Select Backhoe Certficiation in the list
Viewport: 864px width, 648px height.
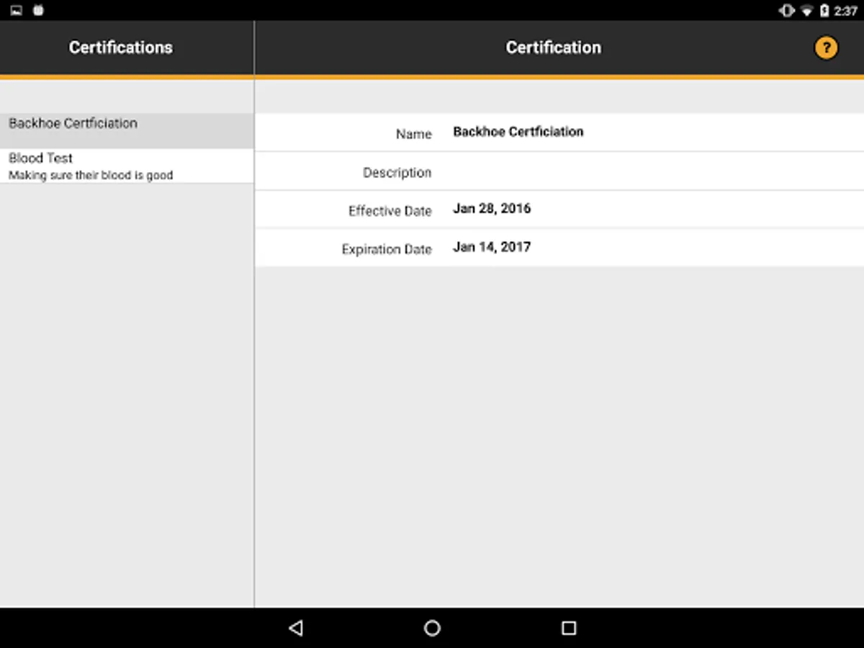[127, 130]
